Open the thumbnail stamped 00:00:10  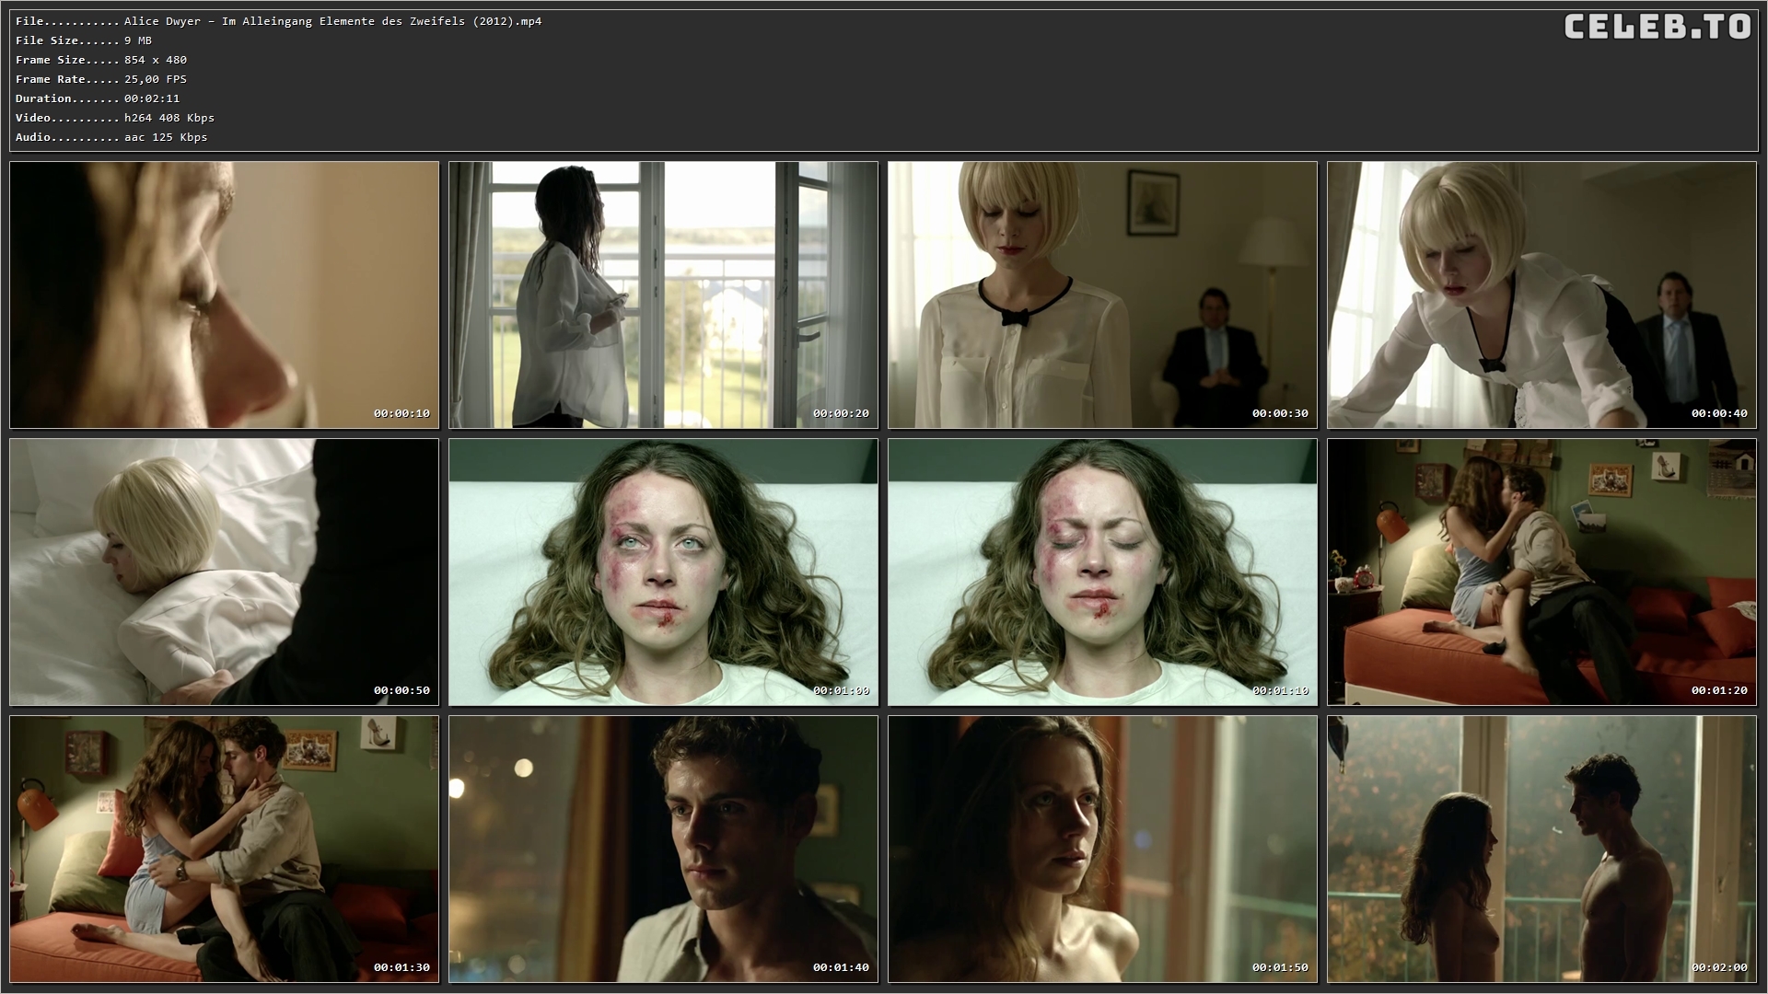224,295
